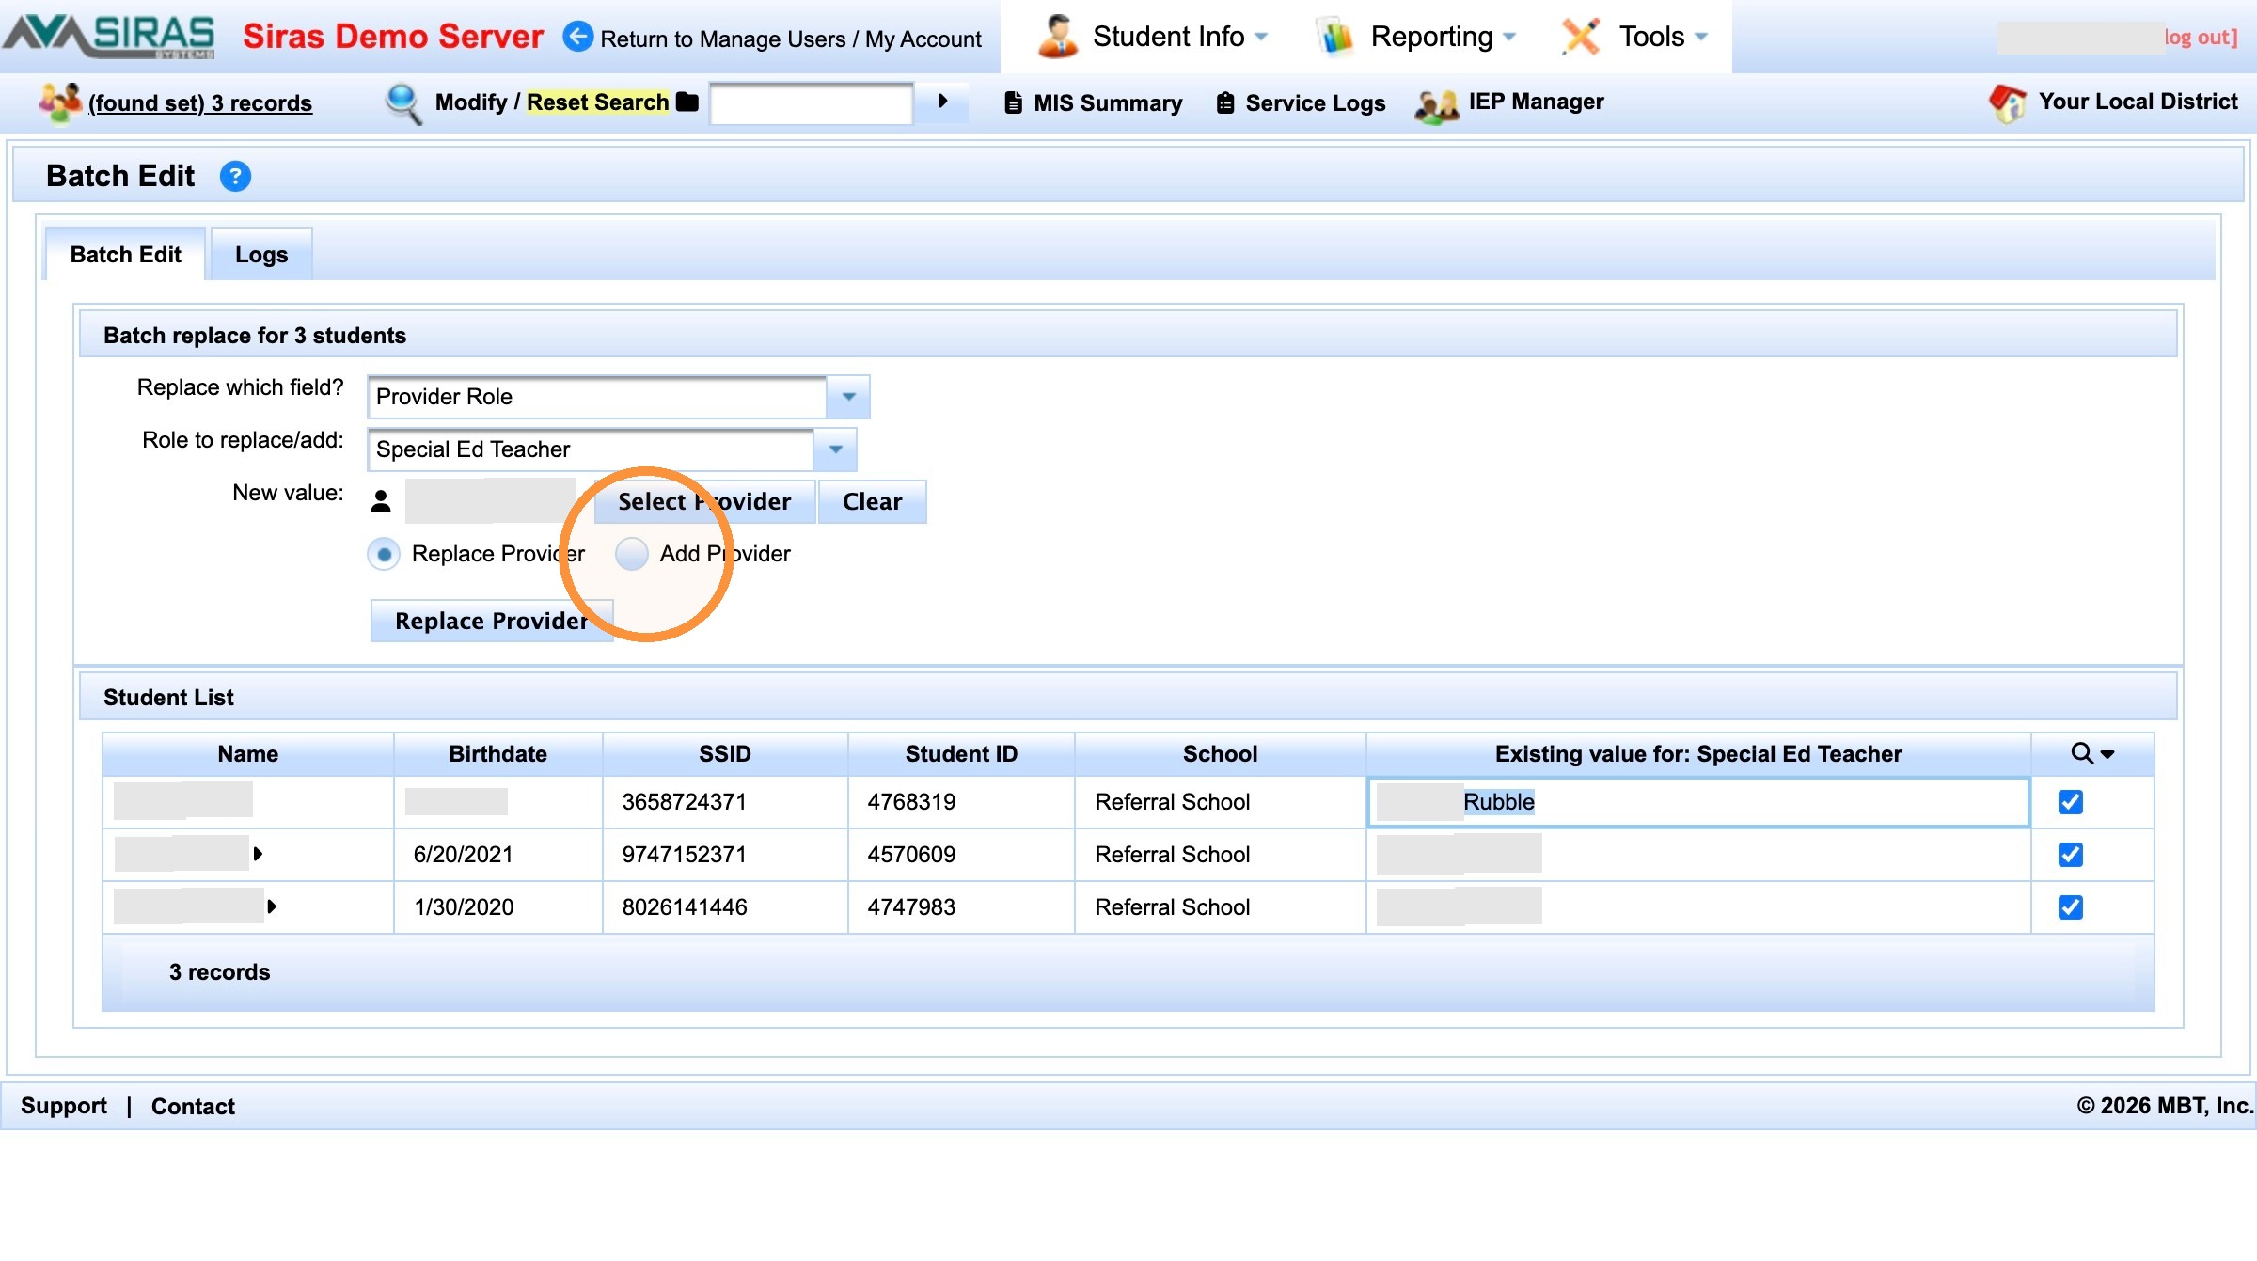Image resolution: width=2257 pixels, height=1261 pixels.
Task: Click the blue back arrow icon
Action: pyautogui.click(x=578, y=37)
